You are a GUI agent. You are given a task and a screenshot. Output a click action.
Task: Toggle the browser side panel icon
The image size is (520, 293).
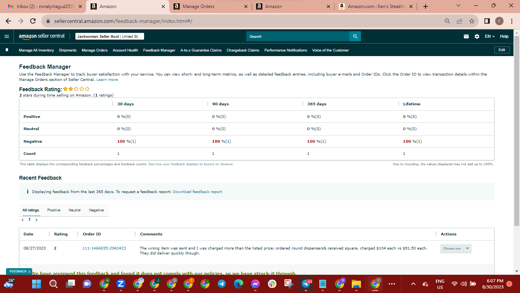click(487, 21)
